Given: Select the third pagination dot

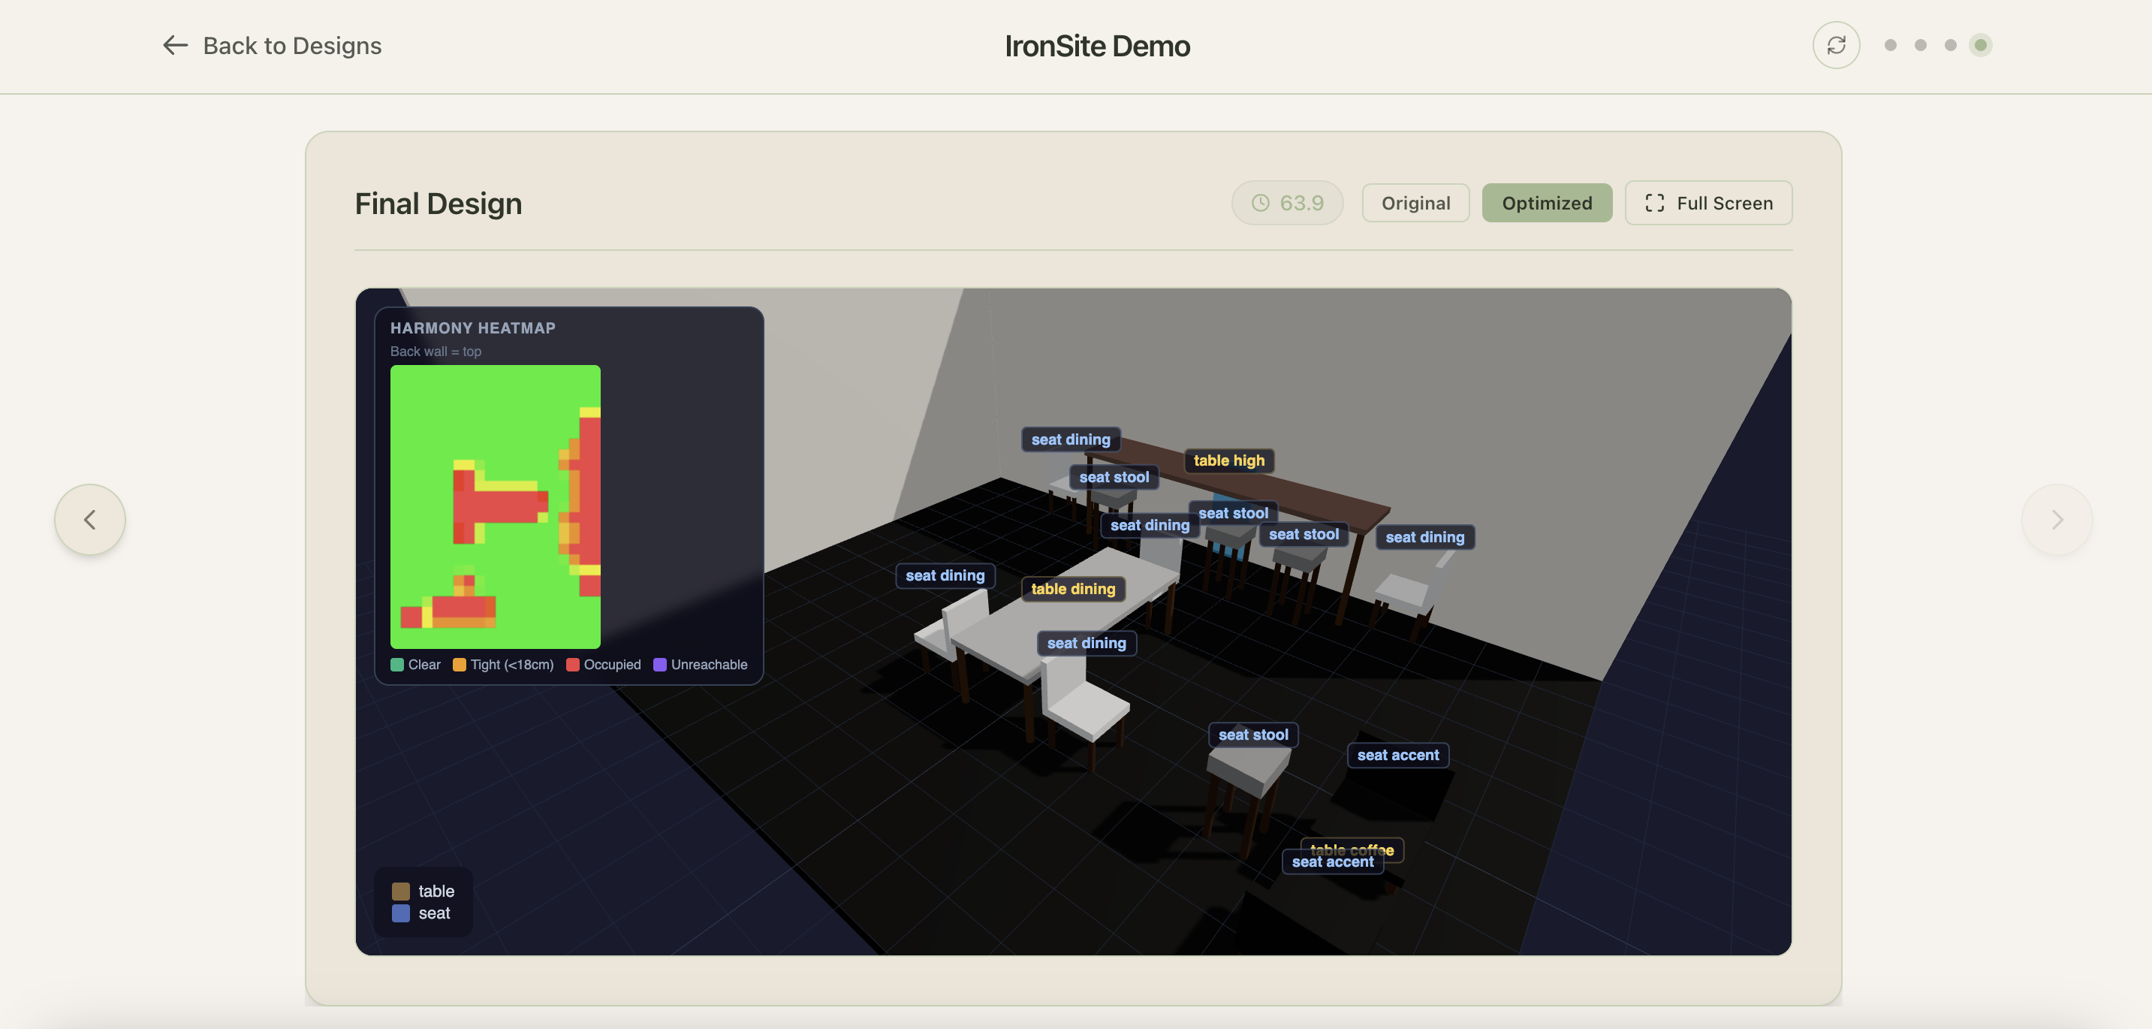Looking at the screenshot, I should tap(1950, 45).
